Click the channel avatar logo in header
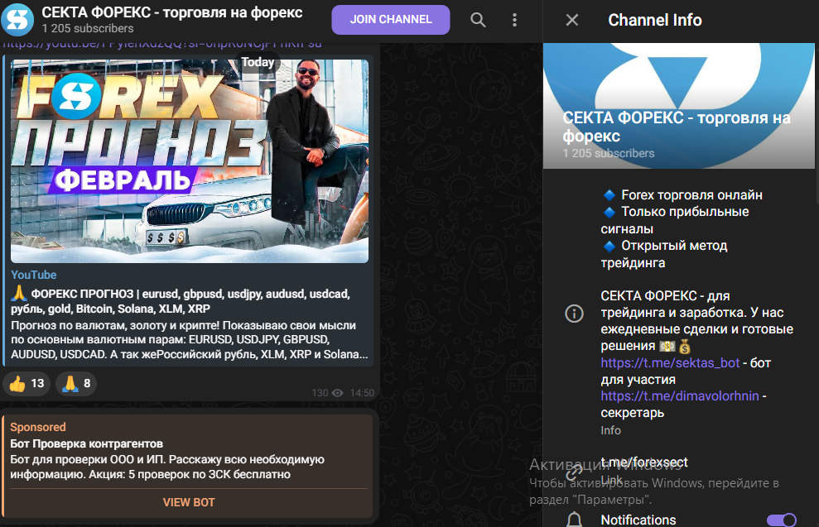 pos(17,19)
